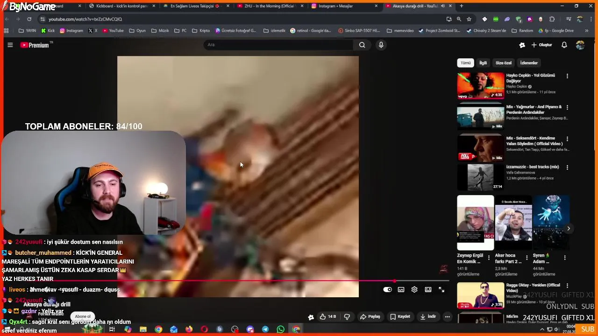This screenshot has height=336, width=598.
Task: Click the YouTube search field Ara
Action: click(278, 45)
